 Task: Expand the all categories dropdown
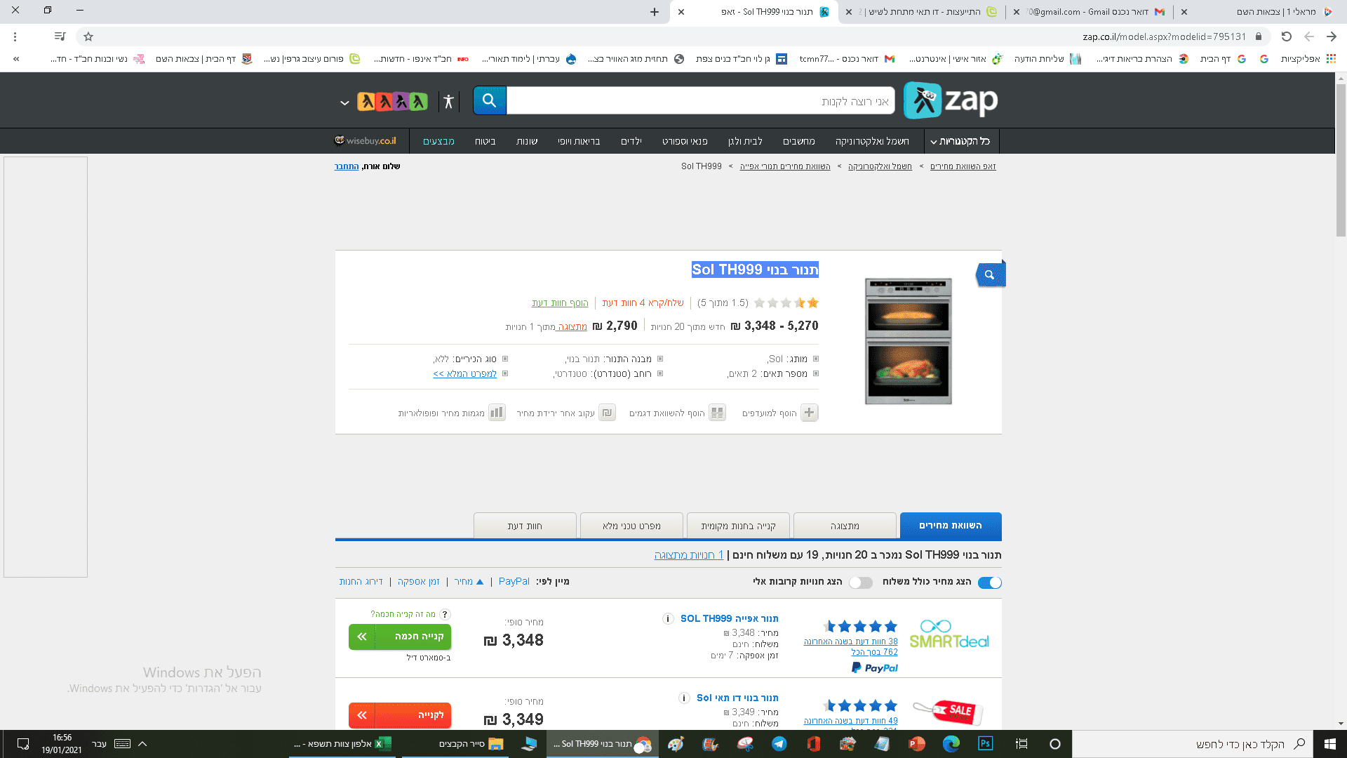point(960,141)
